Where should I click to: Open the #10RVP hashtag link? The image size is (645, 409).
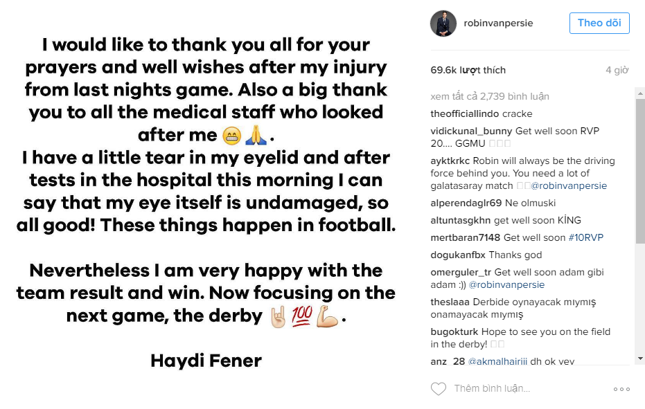click(586, 237)
